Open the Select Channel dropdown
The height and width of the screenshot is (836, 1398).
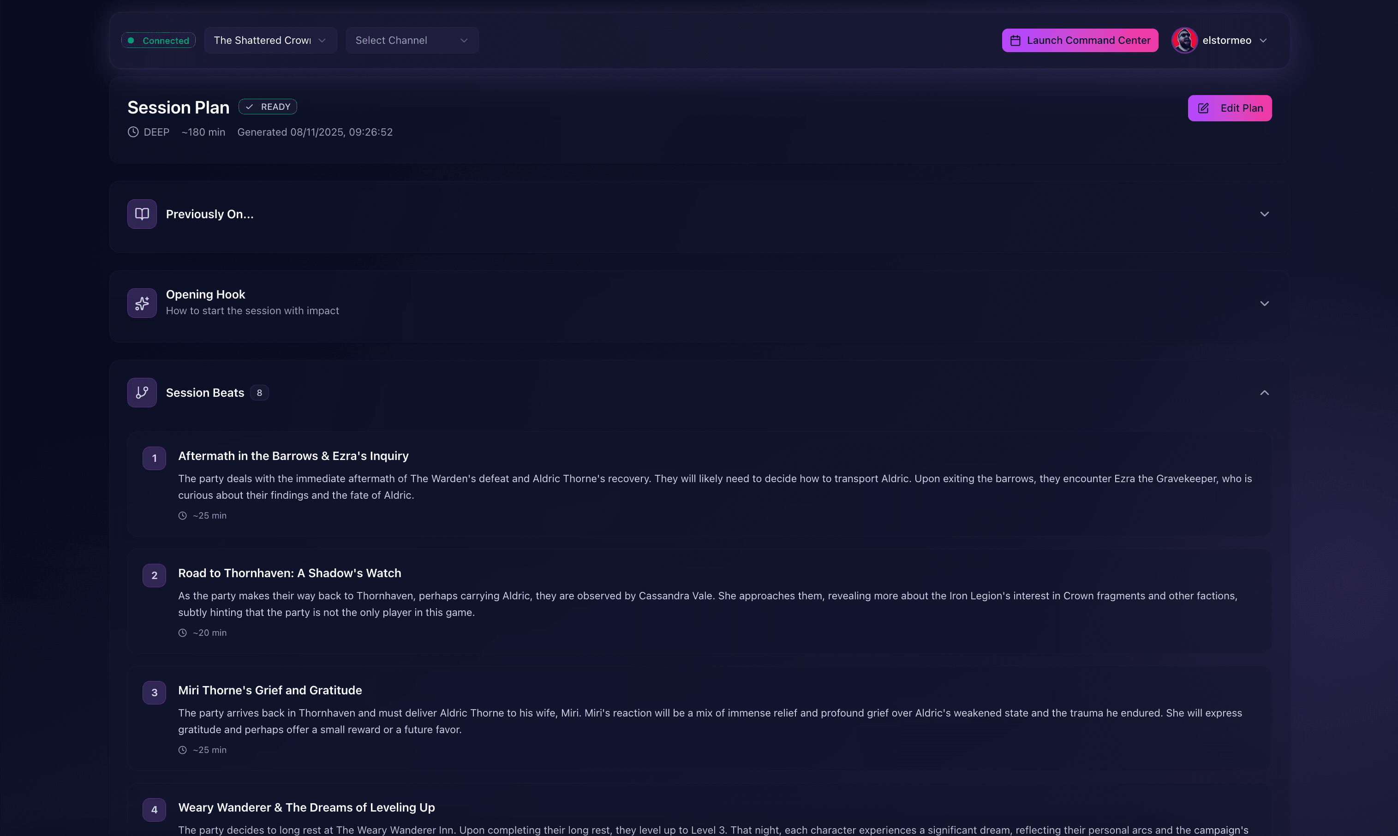coord(412,41)
